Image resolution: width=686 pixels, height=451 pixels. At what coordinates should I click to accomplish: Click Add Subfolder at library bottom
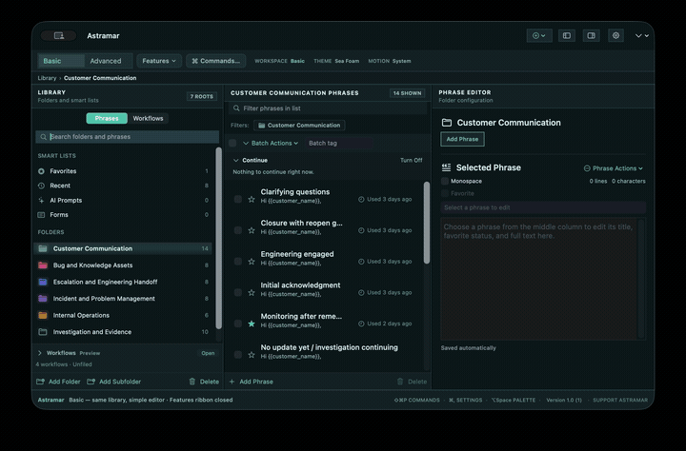point(113,382)
